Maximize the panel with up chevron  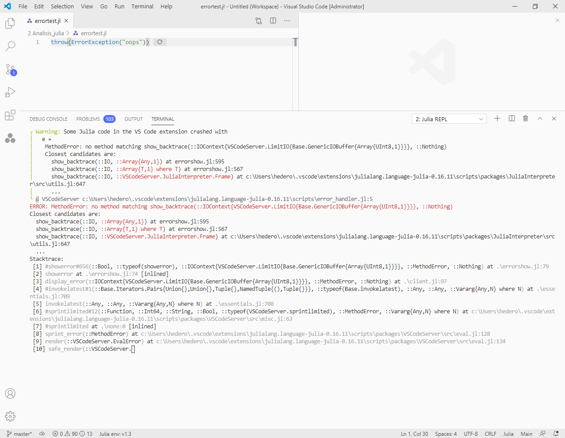coord(539,119)
